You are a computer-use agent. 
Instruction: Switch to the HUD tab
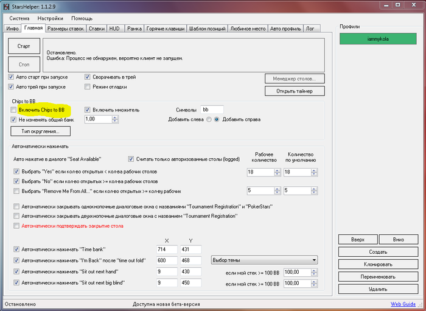tap(116, 29)
